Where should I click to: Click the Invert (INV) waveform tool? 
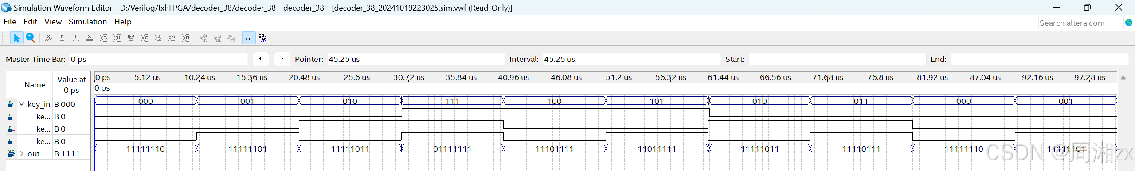pos(131,38)
